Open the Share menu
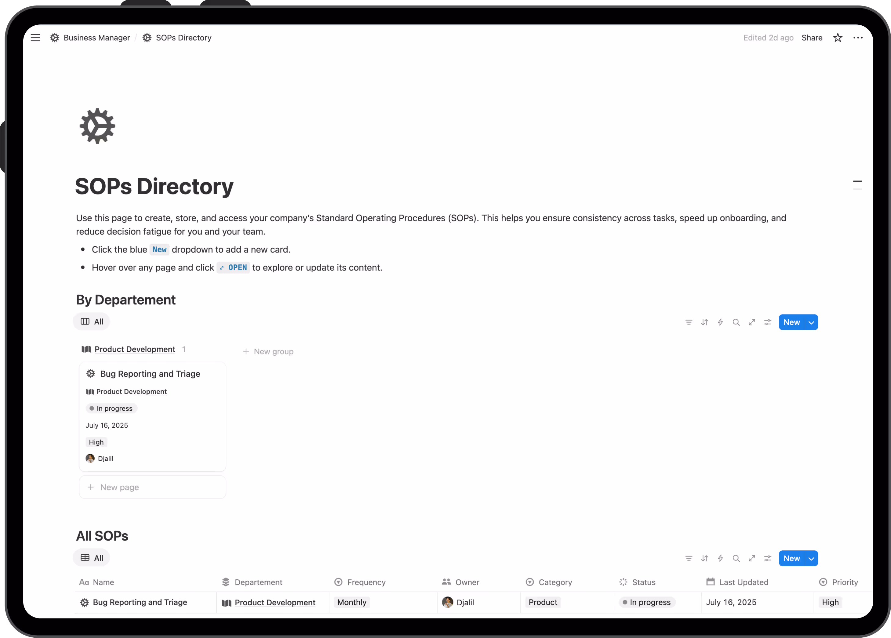Viewport: 891px width, 638px height. click(812, 38)
